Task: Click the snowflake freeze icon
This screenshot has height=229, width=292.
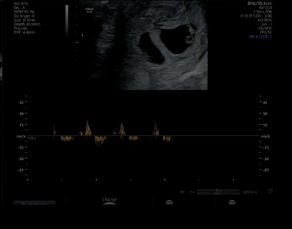Action: pyautogui.click(x=270, y=191)
